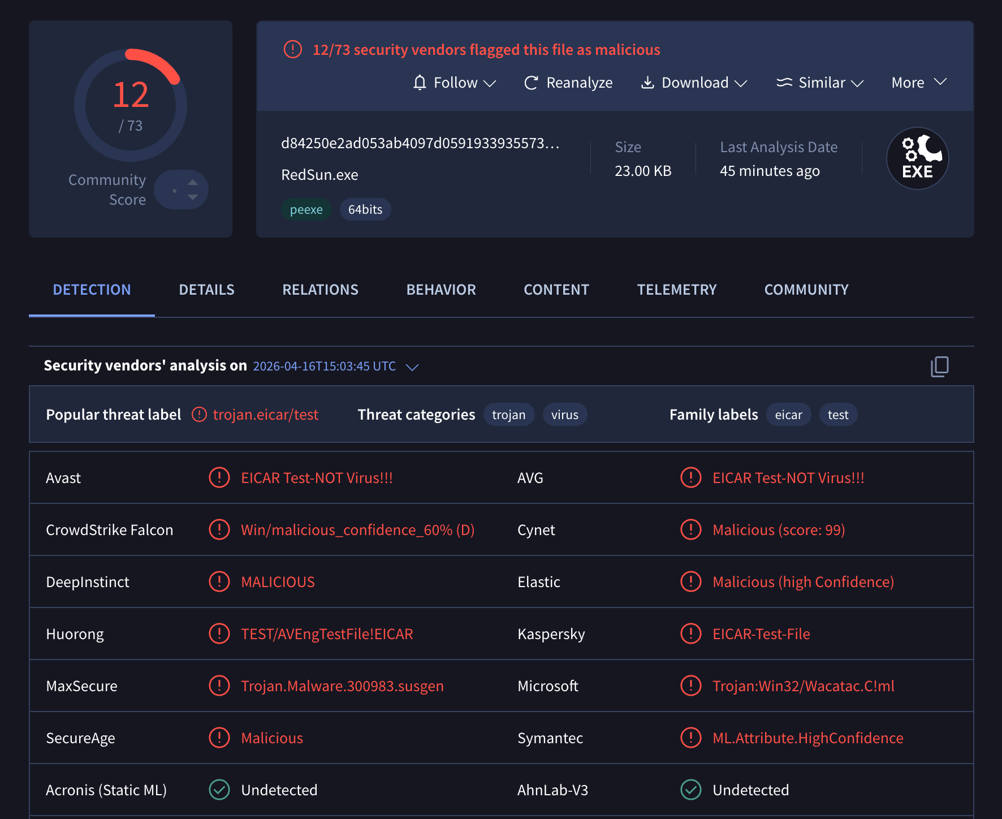Screen dimensions: 1002x819
Task: Vote community score down arrow
Action: point(193,197)
